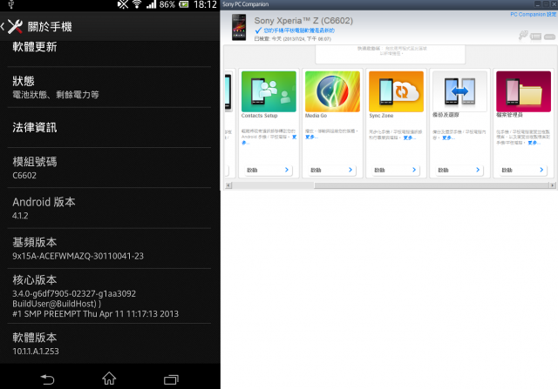Click the Media Go tile label
The width and height of the screenshot is (558, 389).
click(x=316, y=116)
